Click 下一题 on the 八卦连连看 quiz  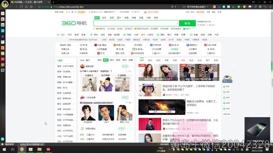[128, 103]
